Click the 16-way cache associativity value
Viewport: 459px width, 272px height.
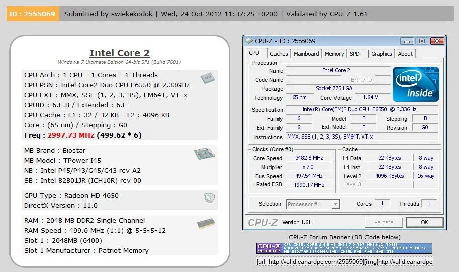point(426,176)
